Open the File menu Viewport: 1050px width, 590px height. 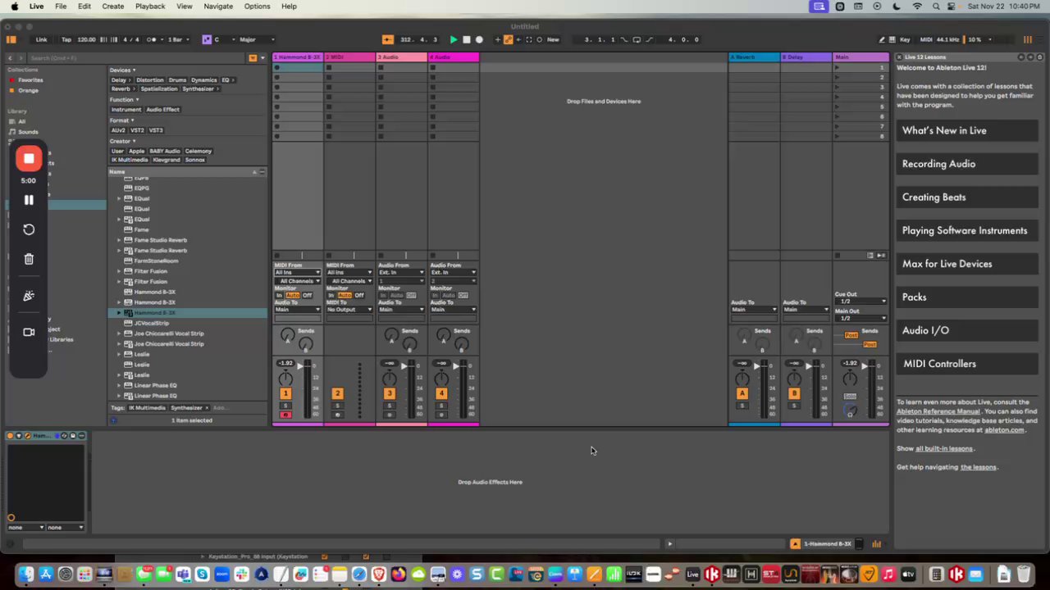61,7
